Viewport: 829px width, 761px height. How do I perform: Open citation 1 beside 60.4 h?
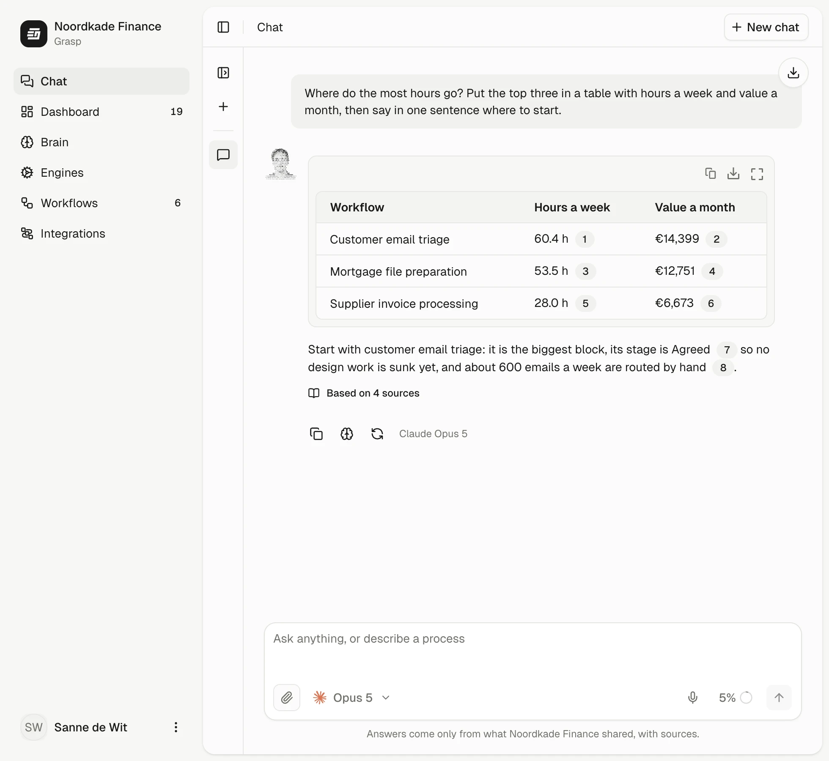tap(585, 239)
